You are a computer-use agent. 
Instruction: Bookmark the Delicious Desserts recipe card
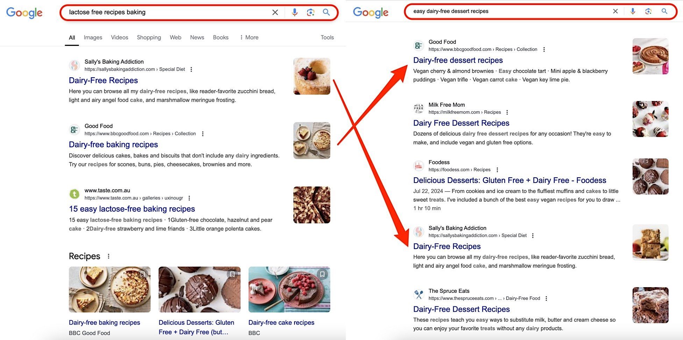[233, 274]
